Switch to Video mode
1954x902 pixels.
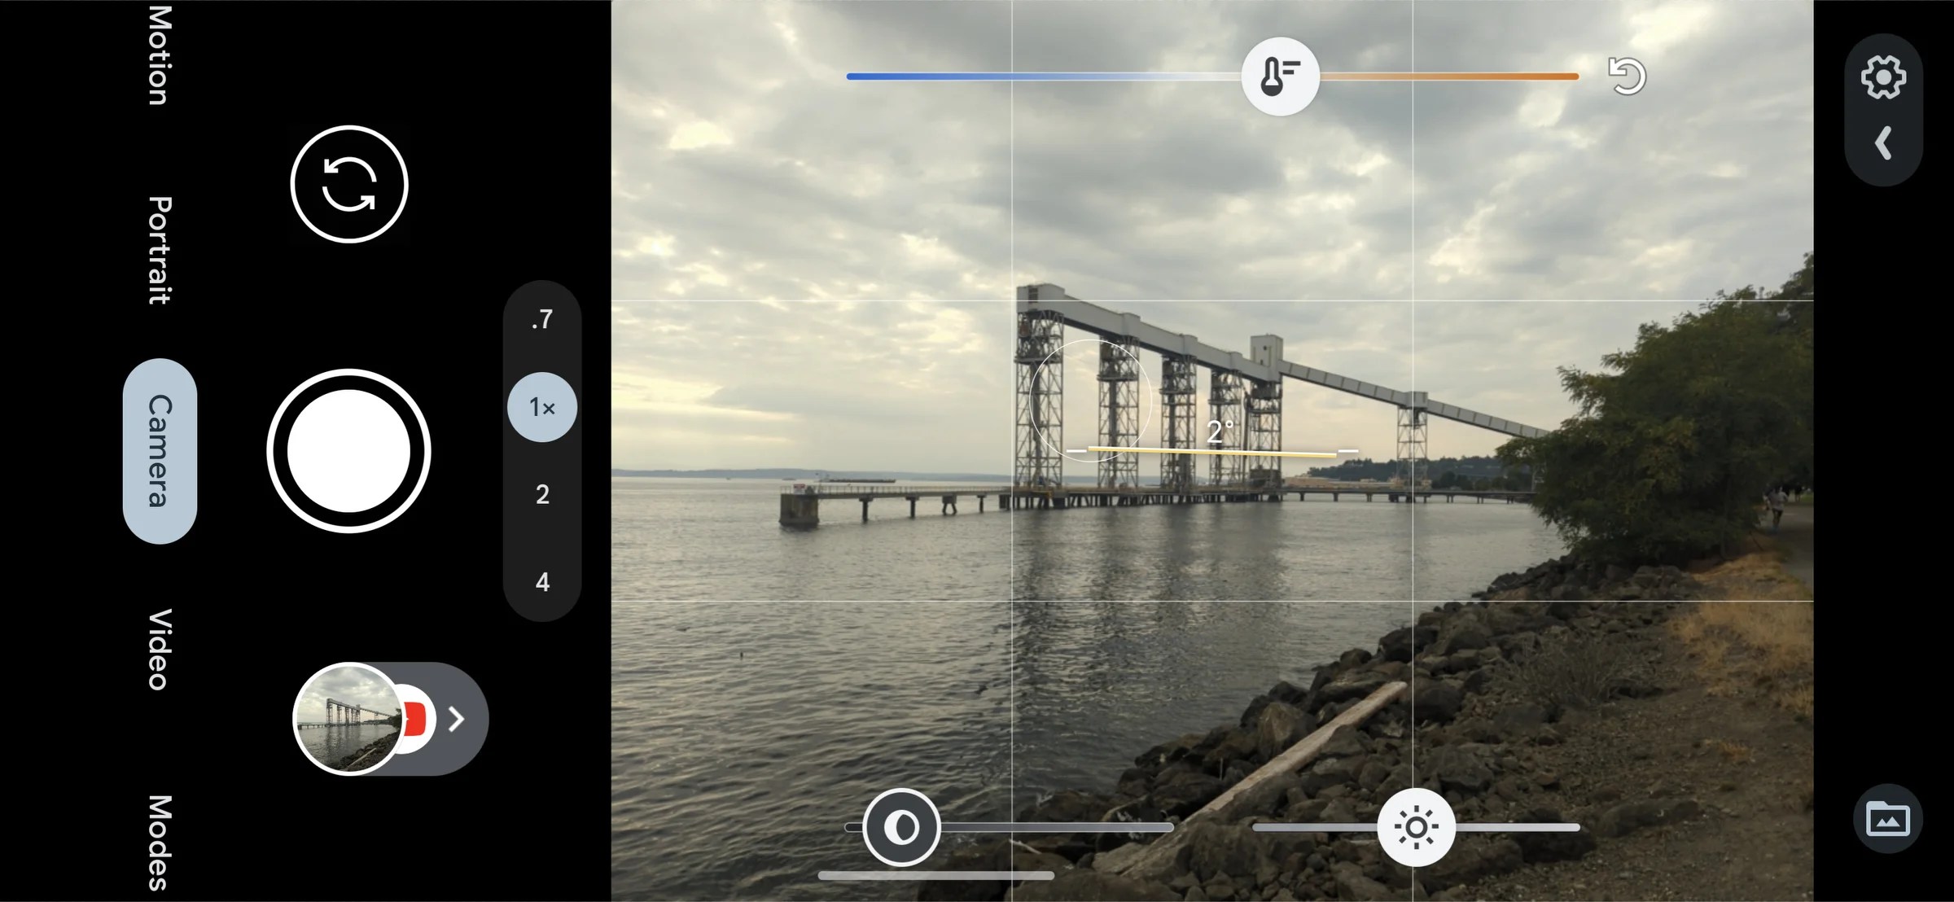(x=156, y=649)
